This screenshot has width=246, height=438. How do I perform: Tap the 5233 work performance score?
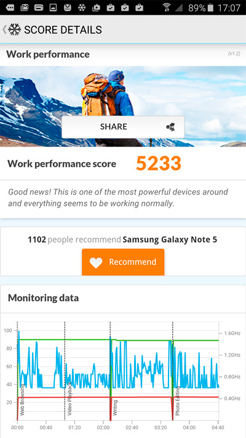click(159, 163)
